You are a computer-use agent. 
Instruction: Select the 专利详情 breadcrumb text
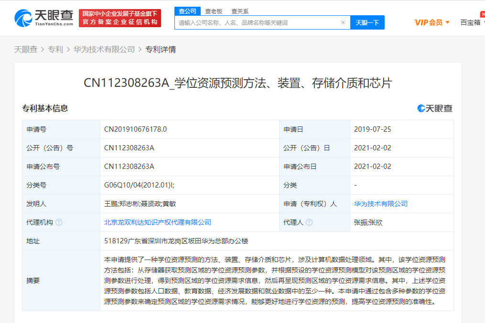[x=161, y=50]
